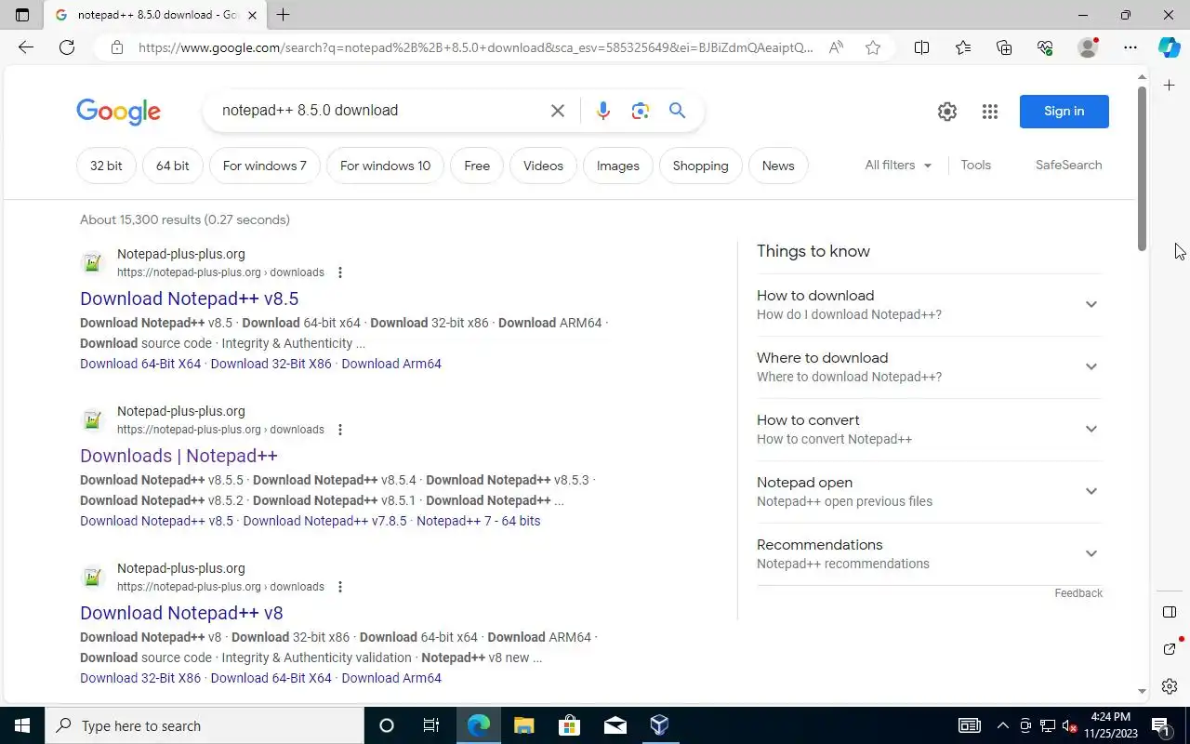Search by image with Google Lens icon

(x=640, y=111)
